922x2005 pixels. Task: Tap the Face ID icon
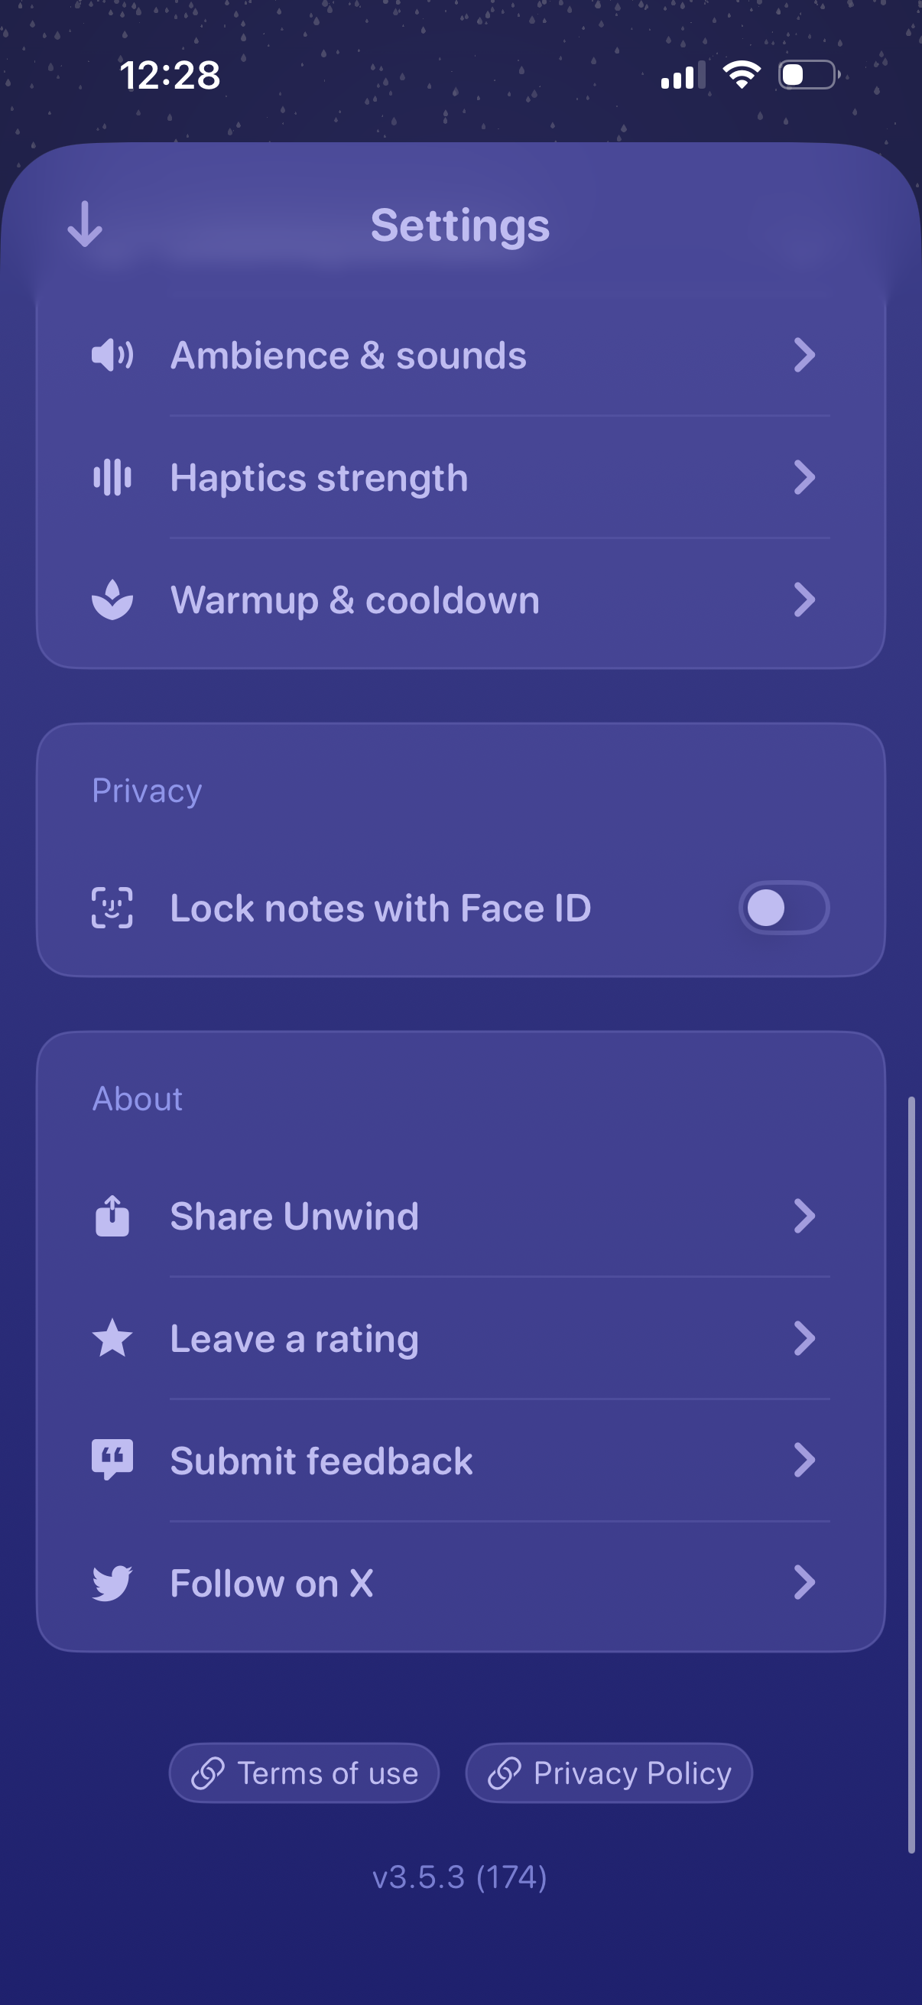pos(113,908)
